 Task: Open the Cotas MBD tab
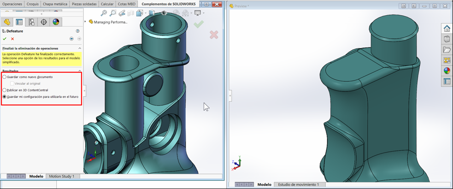tap(127, 4)
